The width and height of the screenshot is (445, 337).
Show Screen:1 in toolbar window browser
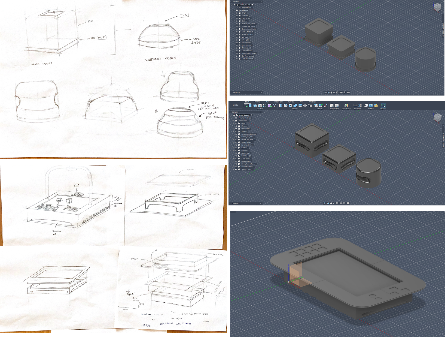point(236,131)
